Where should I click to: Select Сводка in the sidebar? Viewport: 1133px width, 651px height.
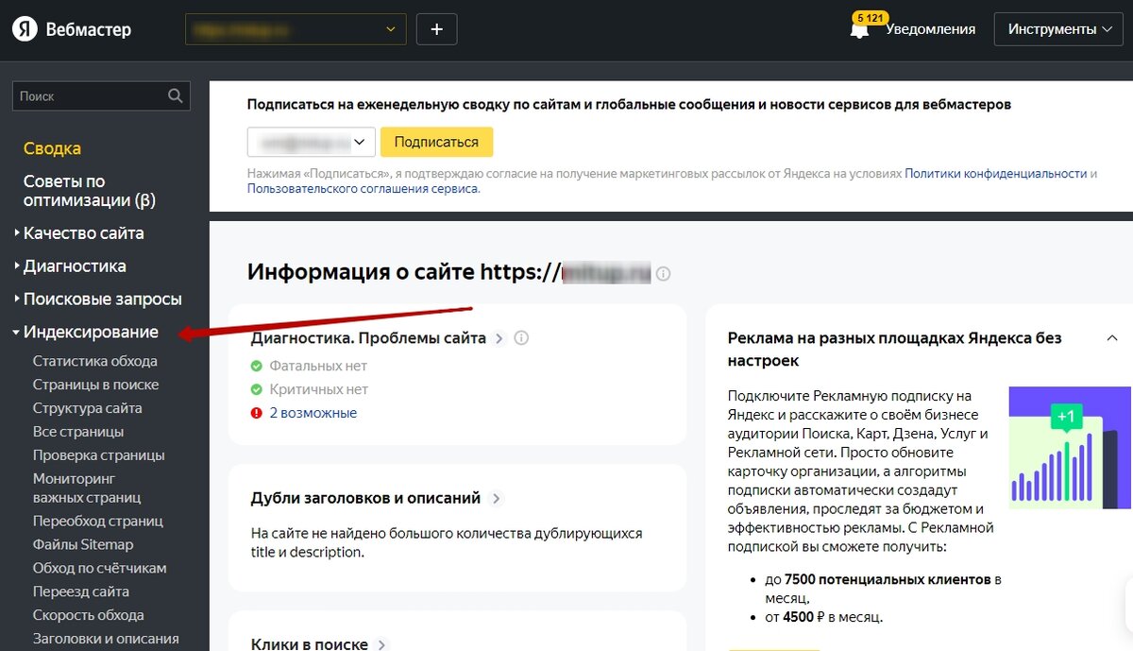[52, 148]
